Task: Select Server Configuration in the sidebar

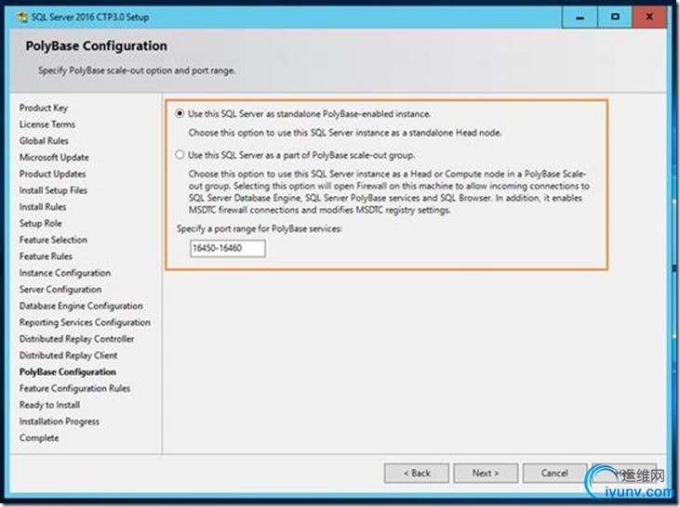Action: 60,289
